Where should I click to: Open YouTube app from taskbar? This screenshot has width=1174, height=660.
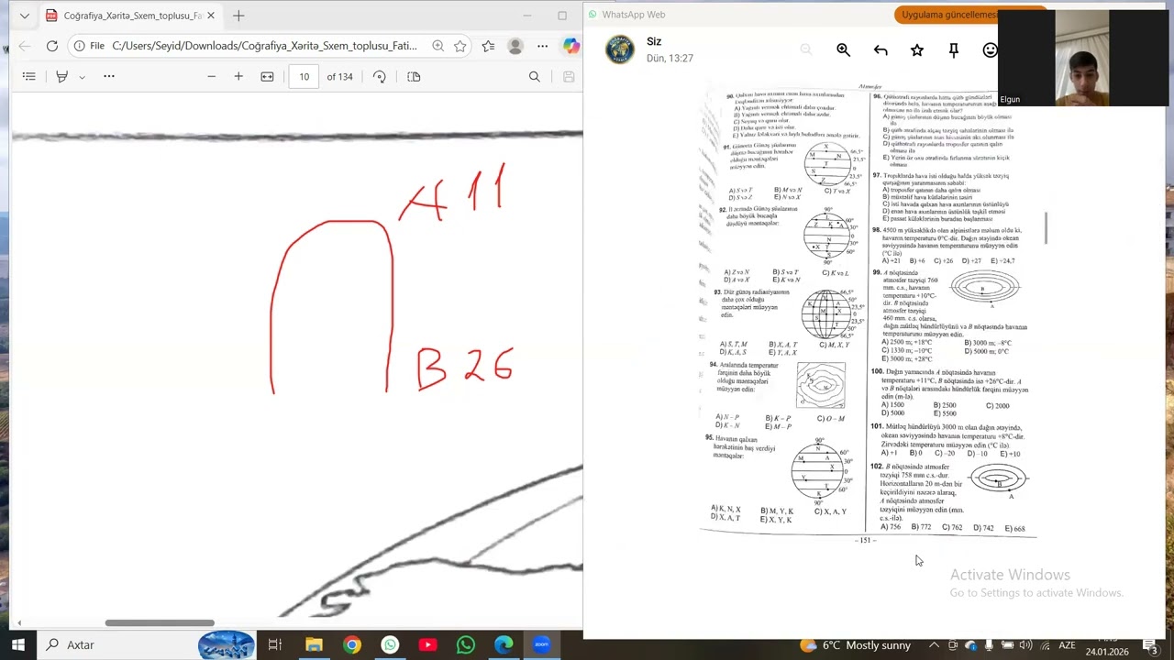pyautogui.click(x=427, y=644)
